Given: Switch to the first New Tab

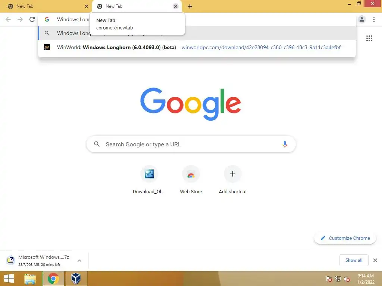Looking at the screenshot, I should [x=46, y=6].
